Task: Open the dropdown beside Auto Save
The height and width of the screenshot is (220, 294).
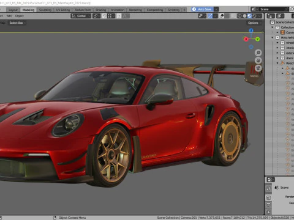Action: coord(216,9)
